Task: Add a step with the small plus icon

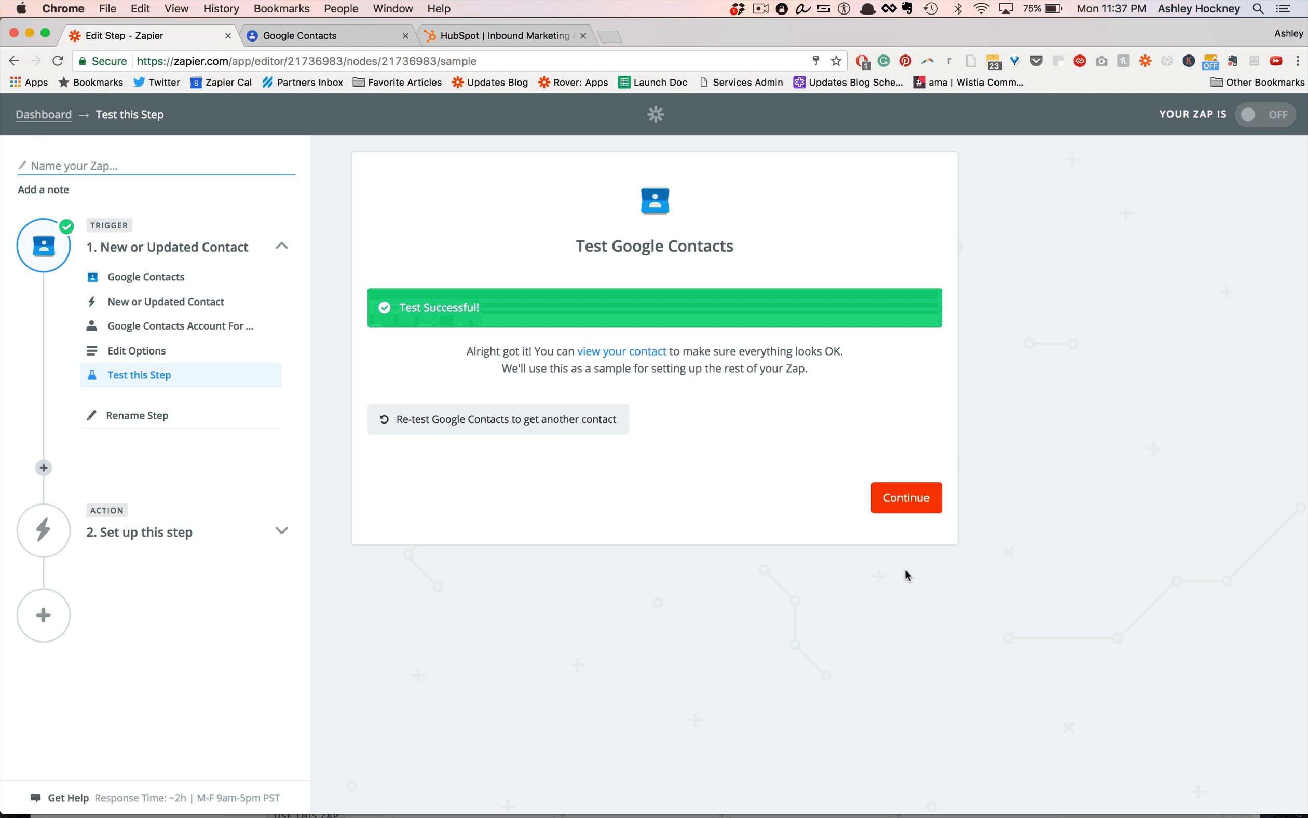Action: click(43, 468)
